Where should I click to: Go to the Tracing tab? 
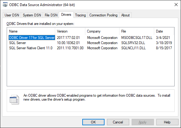coord(80,15)
